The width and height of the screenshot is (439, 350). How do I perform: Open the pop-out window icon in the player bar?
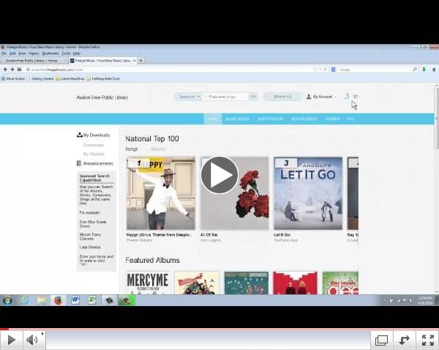pos(381,340)
